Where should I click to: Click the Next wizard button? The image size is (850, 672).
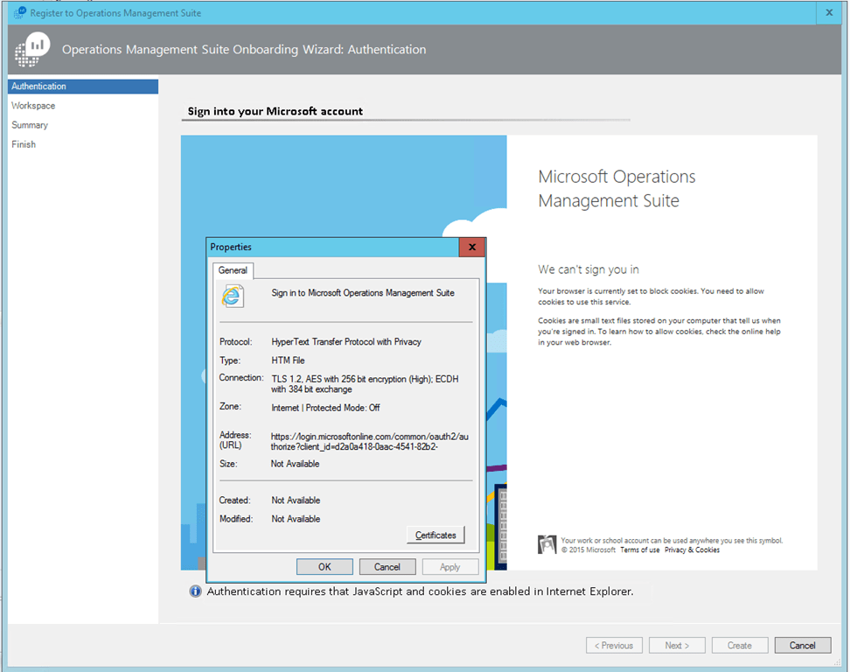[x=677, y=646]
